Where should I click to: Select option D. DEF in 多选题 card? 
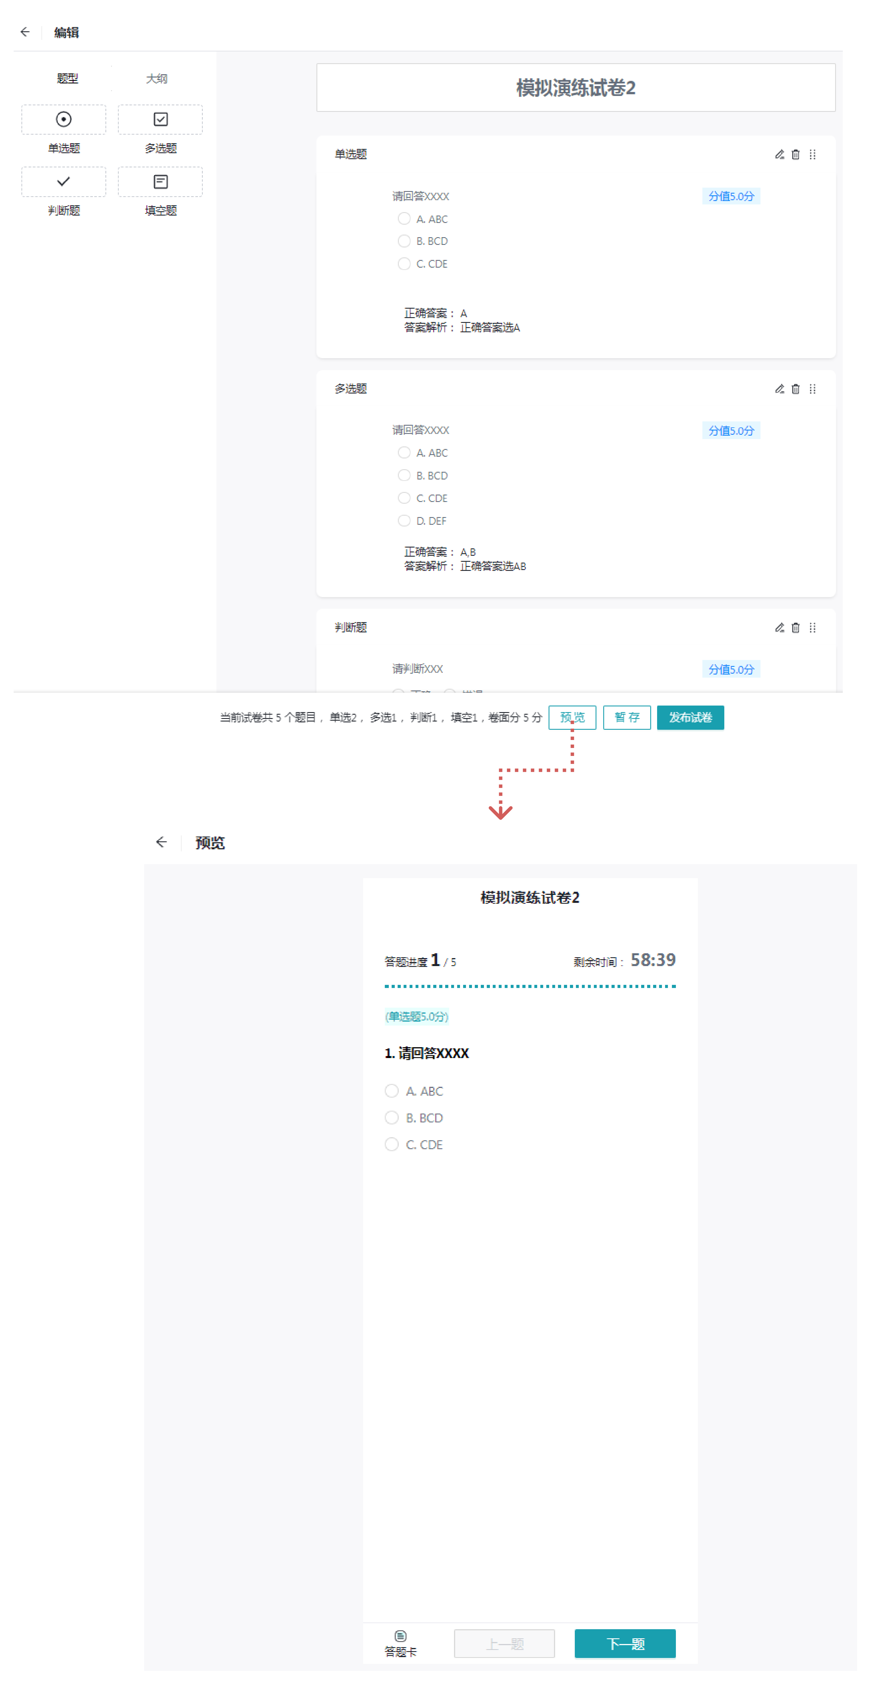[404, 521]
